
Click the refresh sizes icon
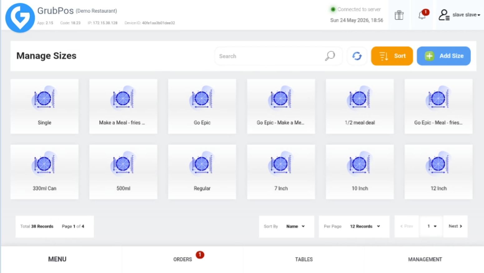[357, 56]
